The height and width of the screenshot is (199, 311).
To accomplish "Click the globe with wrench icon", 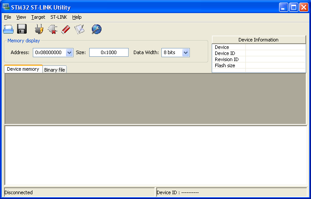I will (97, 29).
